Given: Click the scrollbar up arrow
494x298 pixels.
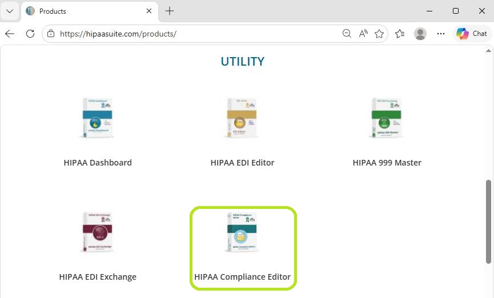Looking at the screenshot, I should (x=488, y=51).
